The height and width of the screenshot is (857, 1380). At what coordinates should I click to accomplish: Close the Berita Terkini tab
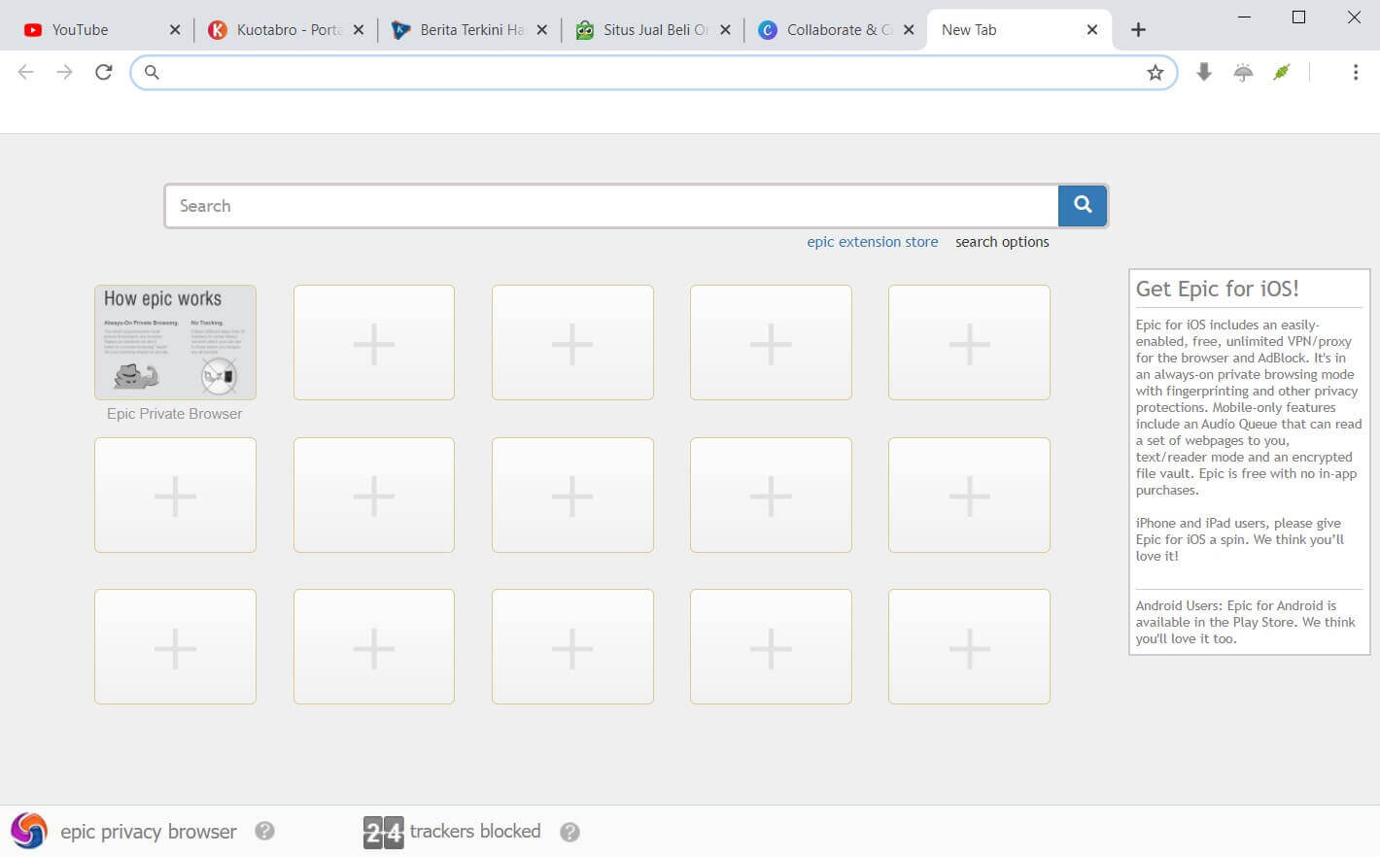tap(541, 30)
